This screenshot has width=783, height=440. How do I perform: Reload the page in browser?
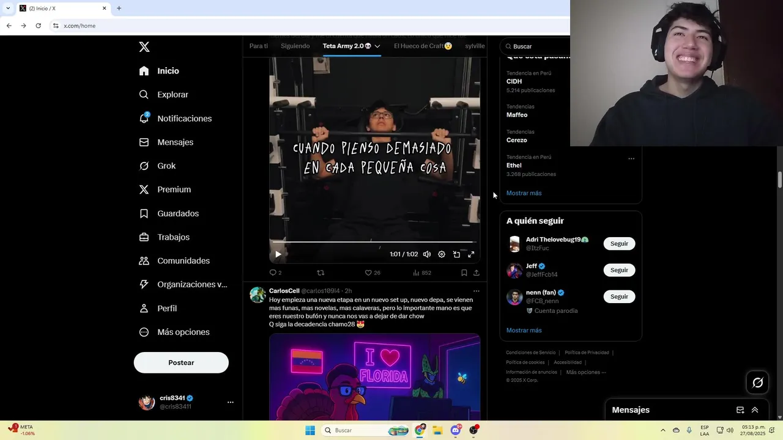[x=38, y=26]
